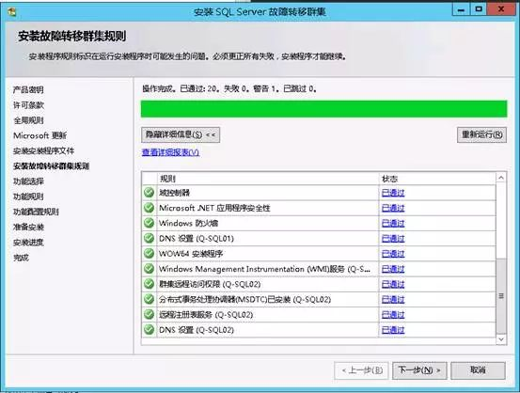Close the SQL Server setup window
The height and width of the screenshot is (393, 520).
tap(501, 9)
